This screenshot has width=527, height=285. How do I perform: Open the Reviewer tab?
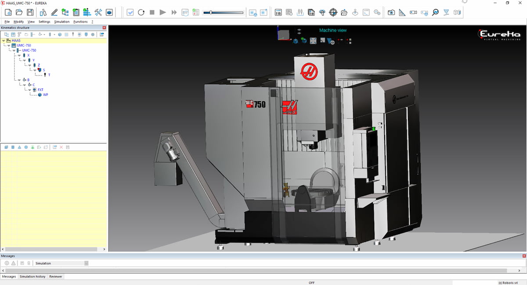[55, 277]
